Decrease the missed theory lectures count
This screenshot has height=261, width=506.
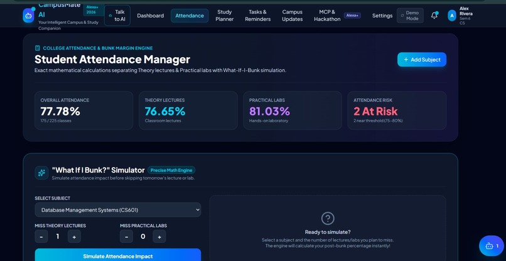click(41, 237)
